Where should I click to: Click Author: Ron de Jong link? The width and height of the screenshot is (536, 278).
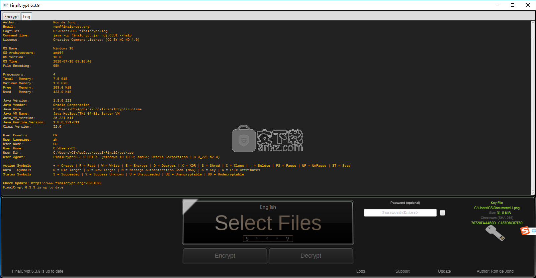point(495,271)
